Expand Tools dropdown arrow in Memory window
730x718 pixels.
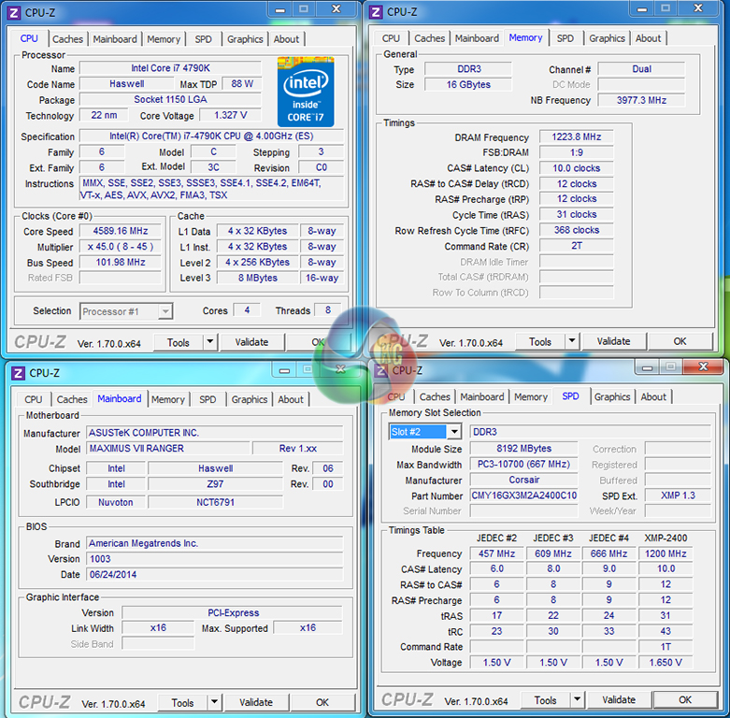coord(571,342)
